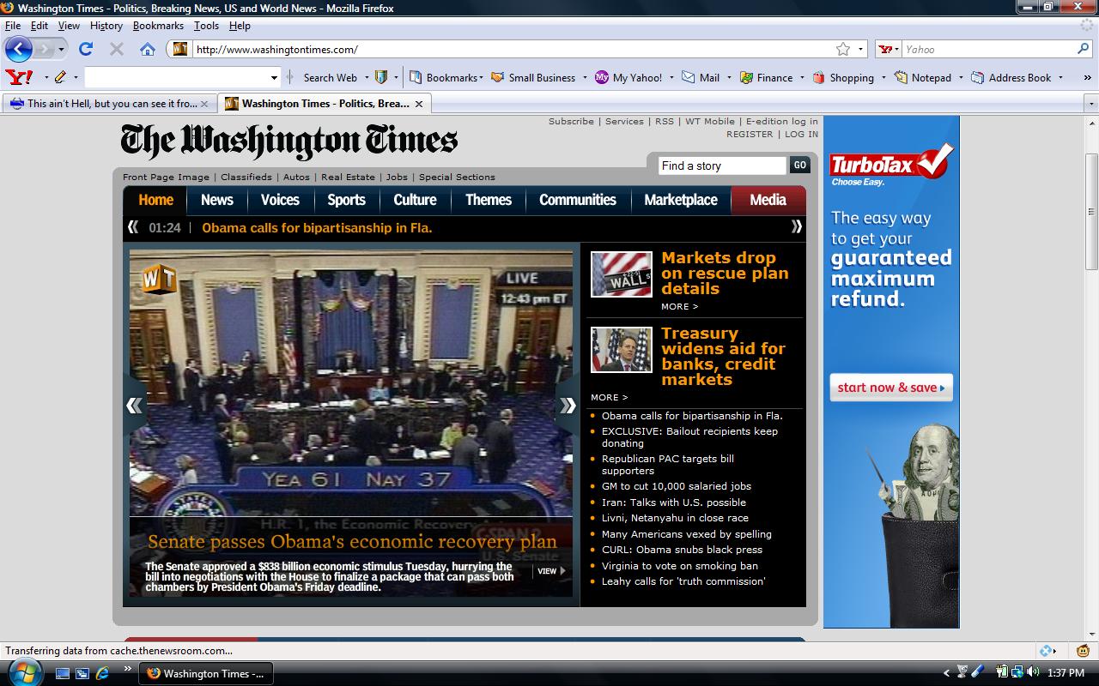This screenshot has height=686, width=1099.
Task: Open the Tools menu
Action: click(x=206, y=26)
